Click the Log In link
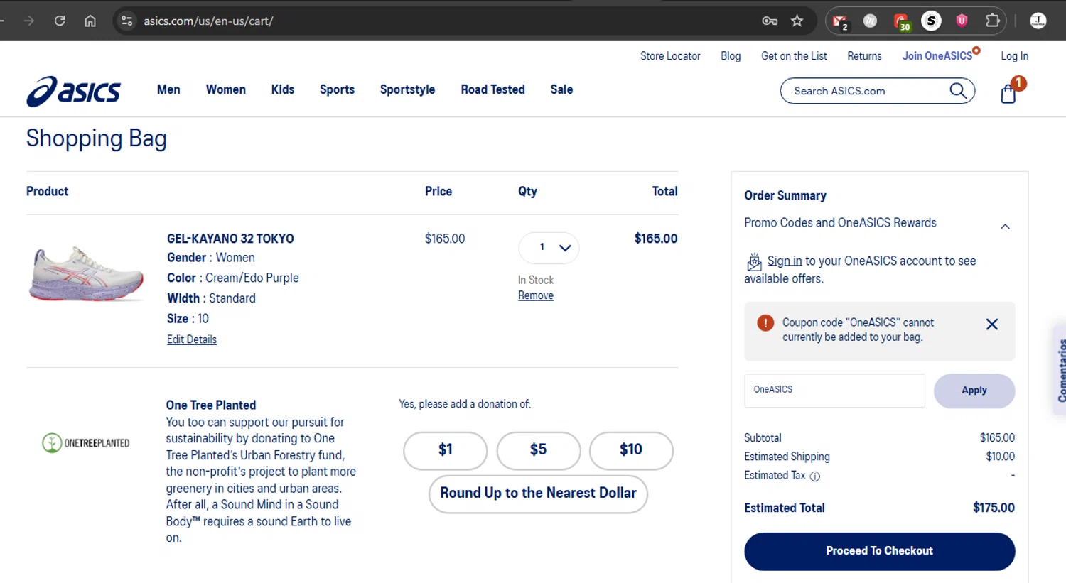Screen dimensions: 1066x583 coord(1014,56)
